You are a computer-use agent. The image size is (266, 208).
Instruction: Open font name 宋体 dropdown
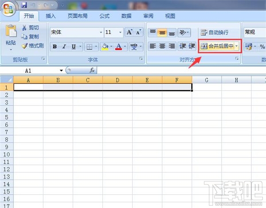point(101,32)
